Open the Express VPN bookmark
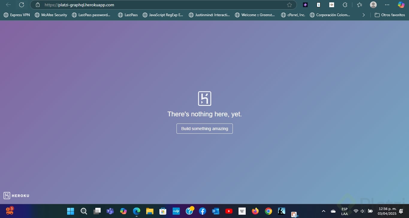Image resolution: width=409 pixels, height=218 pixels. (x=17, y=15)
